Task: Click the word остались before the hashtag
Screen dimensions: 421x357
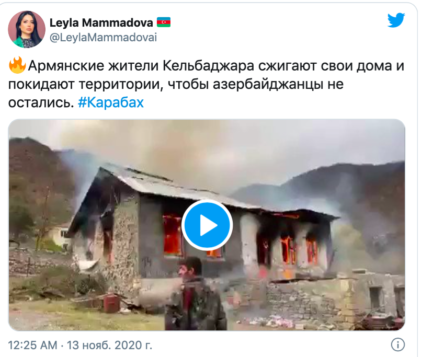Action: coord(41,102)
